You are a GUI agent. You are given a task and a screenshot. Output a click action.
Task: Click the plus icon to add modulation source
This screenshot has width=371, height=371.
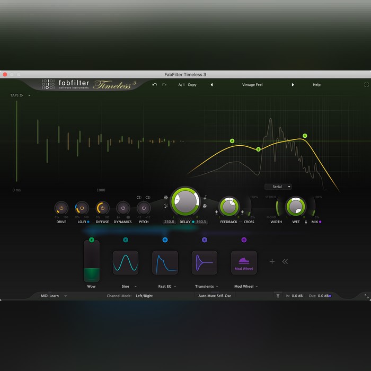point(272,261)
